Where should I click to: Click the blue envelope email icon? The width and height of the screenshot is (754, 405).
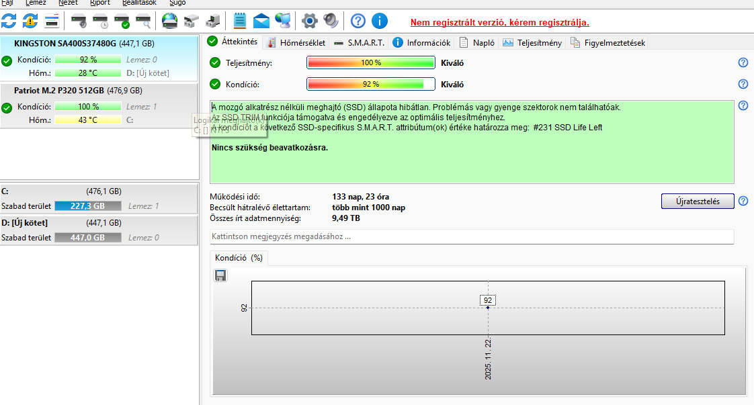pyautogui.click(x=261, y=21)
